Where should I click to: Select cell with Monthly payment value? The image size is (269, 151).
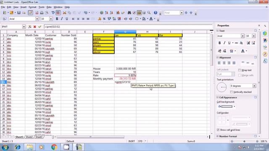point(125,79)
